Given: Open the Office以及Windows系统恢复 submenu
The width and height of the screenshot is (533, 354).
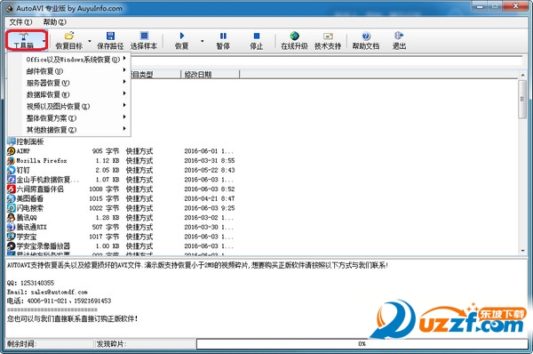Looking at the screenshot, I should 69,60.
